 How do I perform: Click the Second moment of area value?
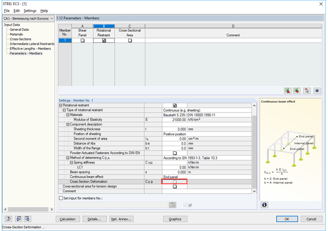[x=174, y=139]
